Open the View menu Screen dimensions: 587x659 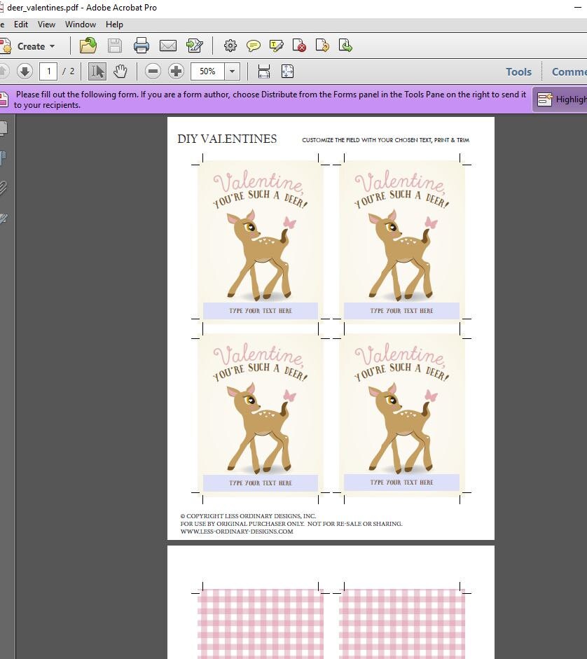(46, 25)
